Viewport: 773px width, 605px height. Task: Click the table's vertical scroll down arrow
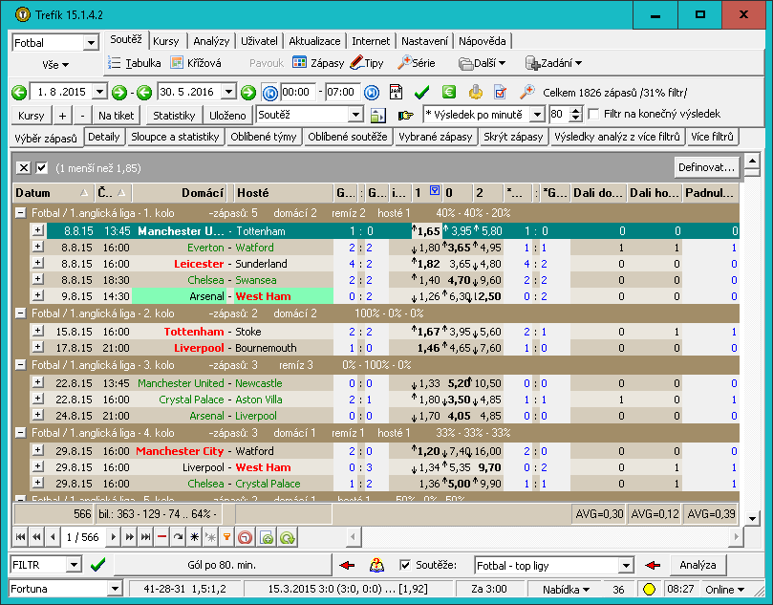[752, 518]
